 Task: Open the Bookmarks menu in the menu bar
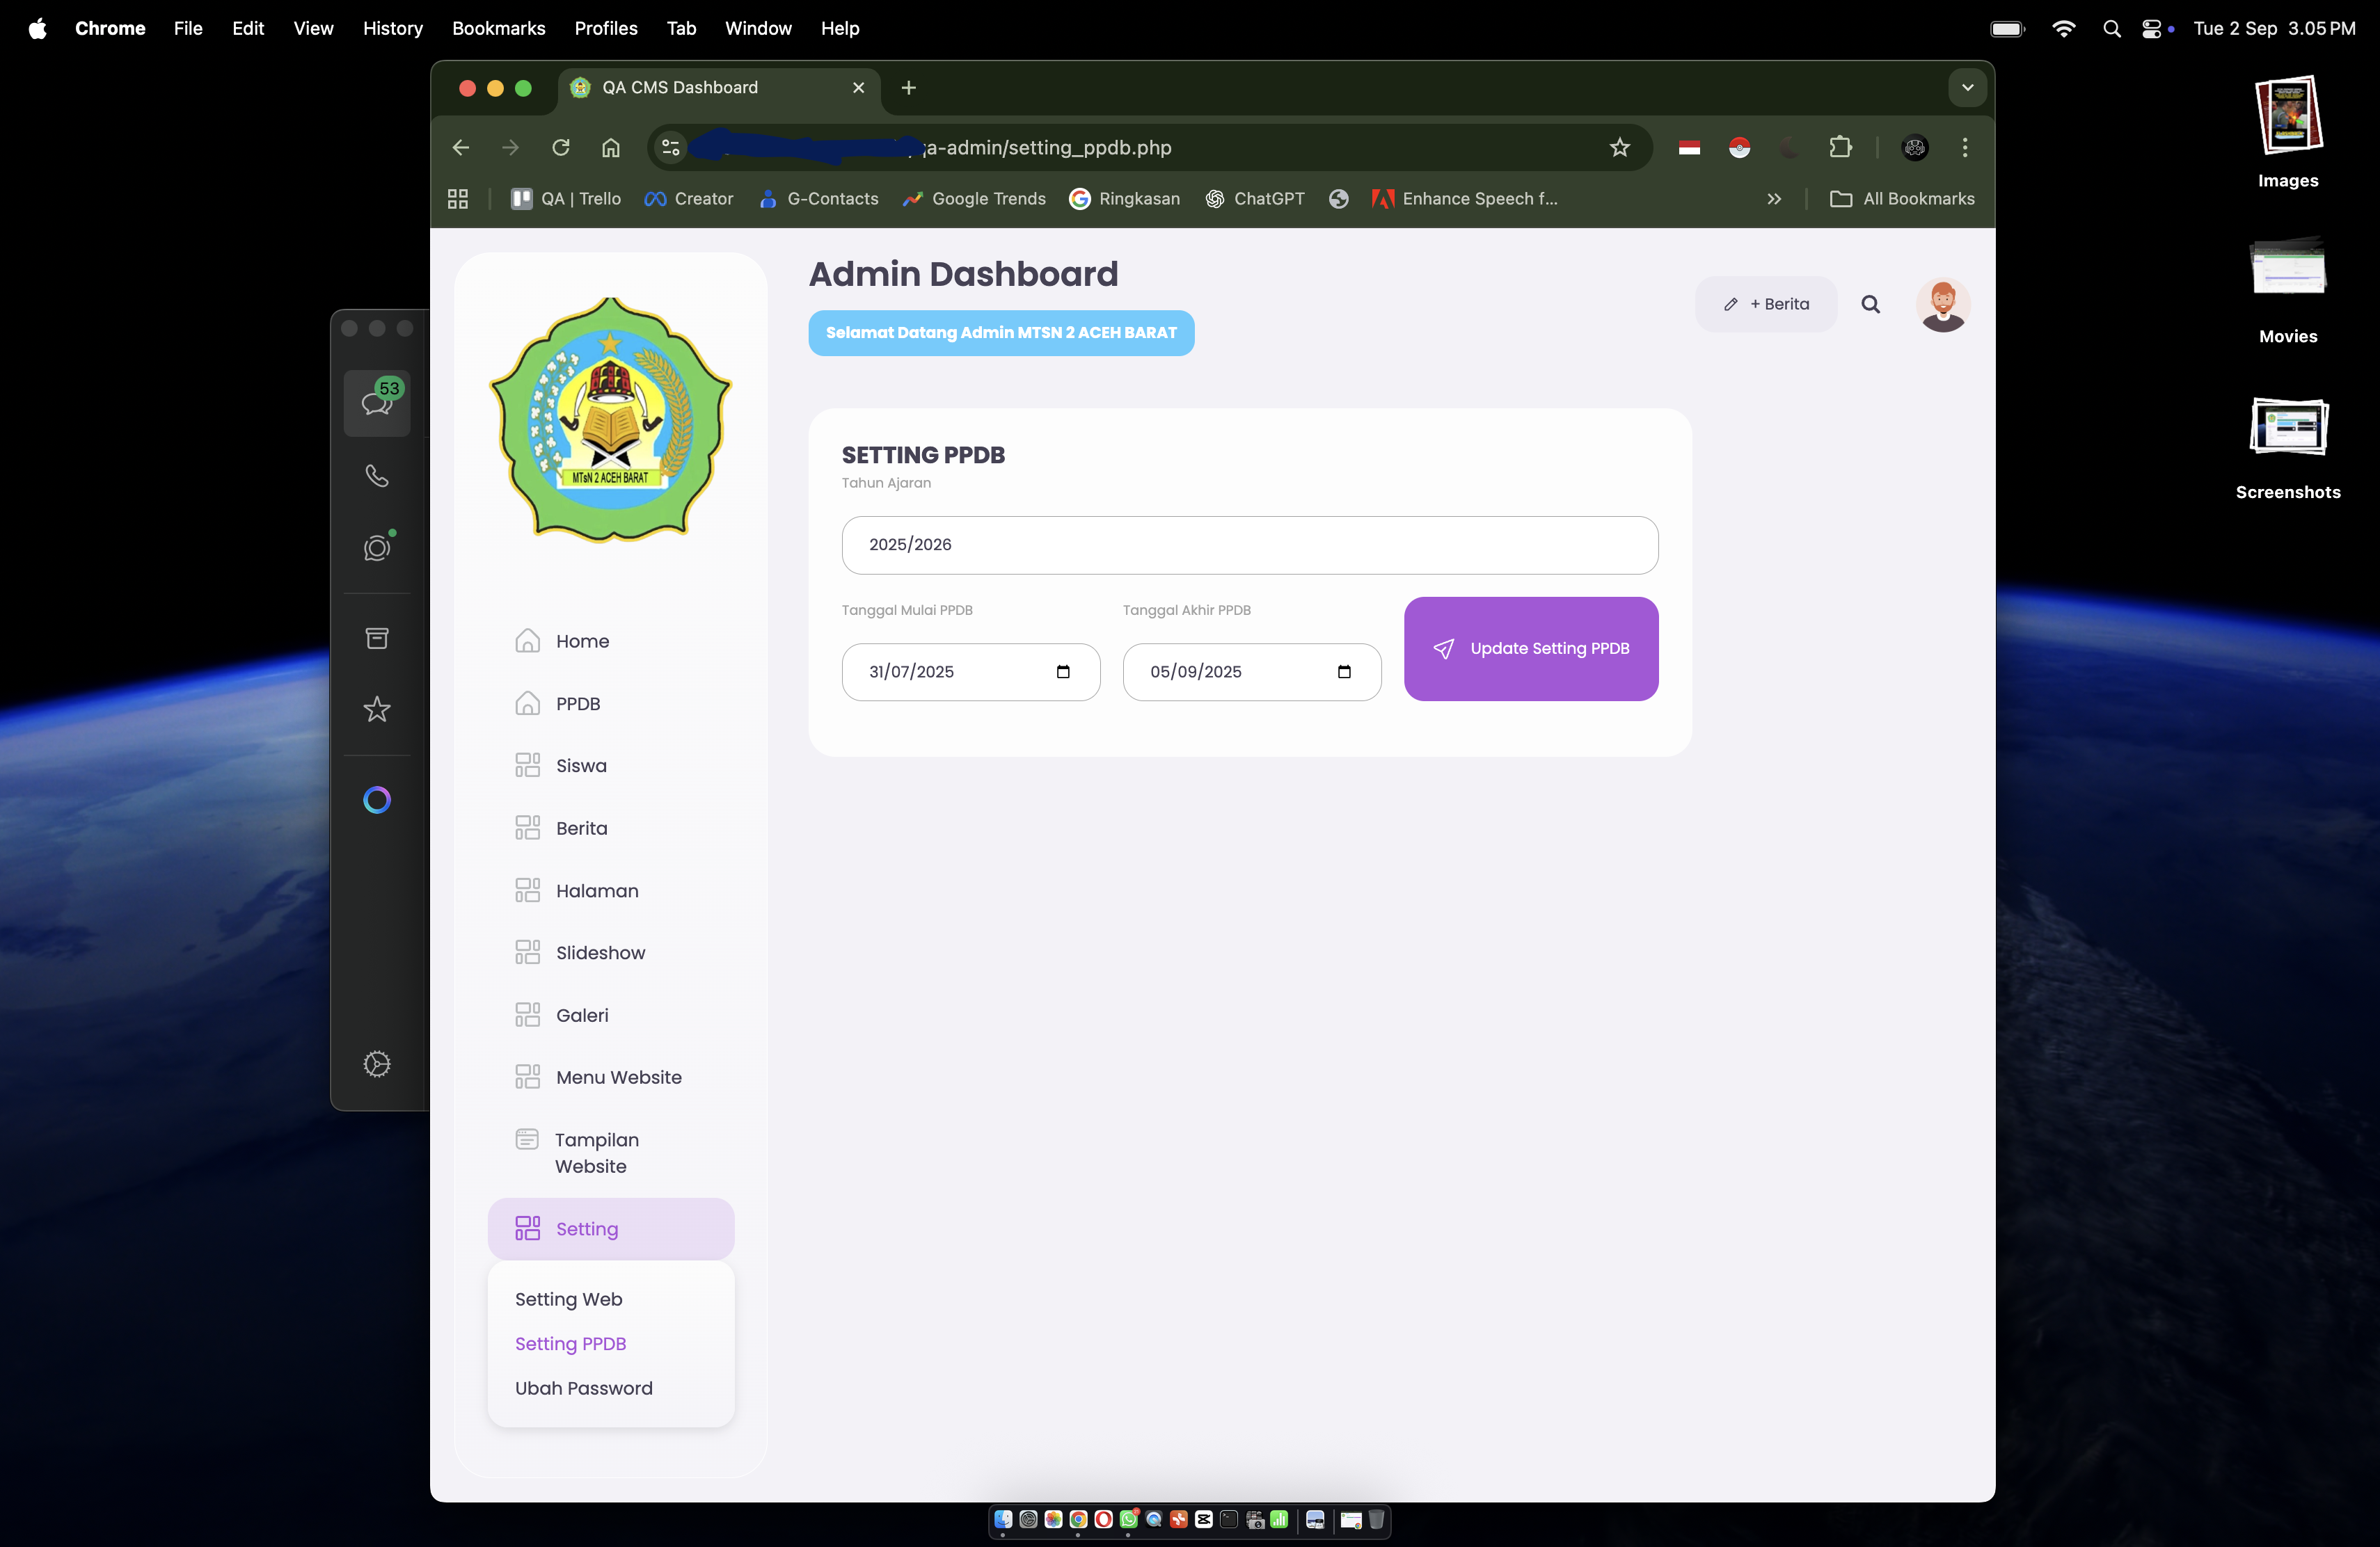coord(498,28)
